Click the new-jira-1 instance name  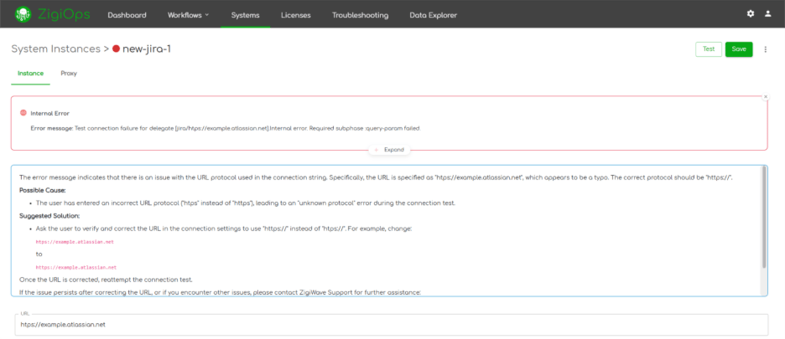(146, 49)
